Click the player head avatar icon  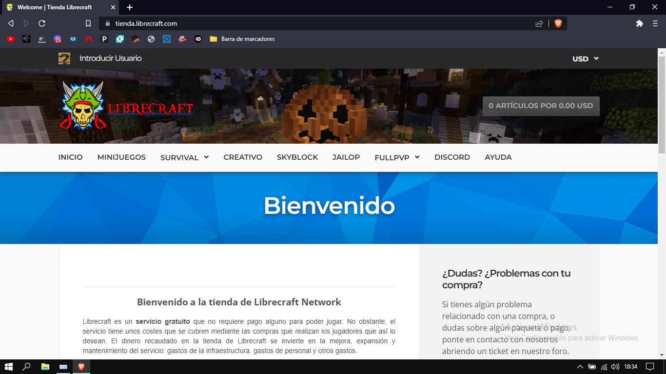coord(64,58)
